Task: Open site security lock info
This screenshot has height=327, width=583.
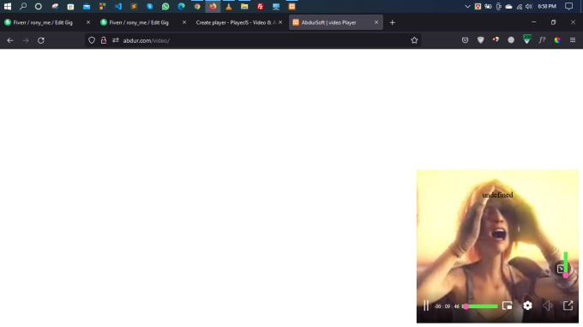Action: click(104, 40)
